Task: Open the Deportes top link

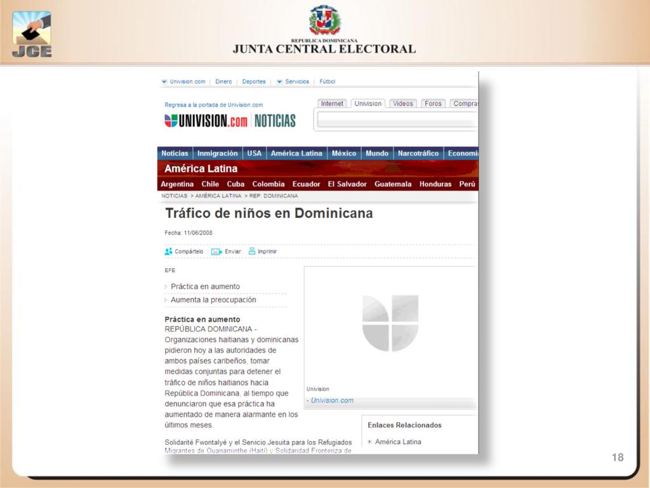Action: 254,82
